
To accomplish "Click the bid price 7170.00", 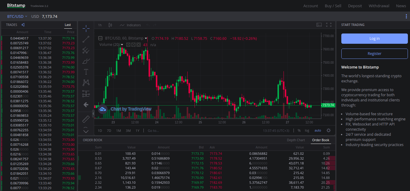I will coord(197,178).
